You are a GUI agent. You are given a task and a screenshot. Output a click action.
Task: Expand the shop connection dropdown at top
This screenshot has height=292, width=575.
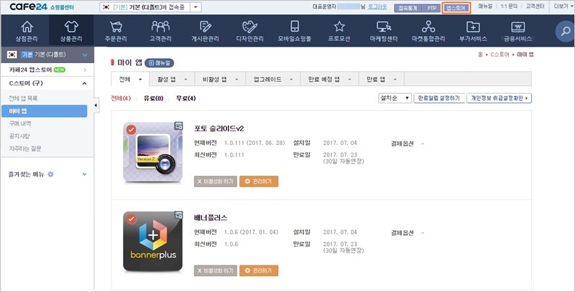click(x=195, y=7)
